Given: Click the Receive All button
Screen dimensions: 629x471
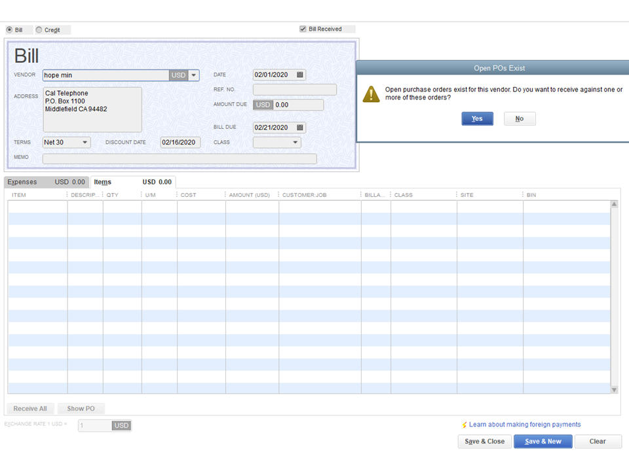Looking at the screenshot, I should [30, 408].
